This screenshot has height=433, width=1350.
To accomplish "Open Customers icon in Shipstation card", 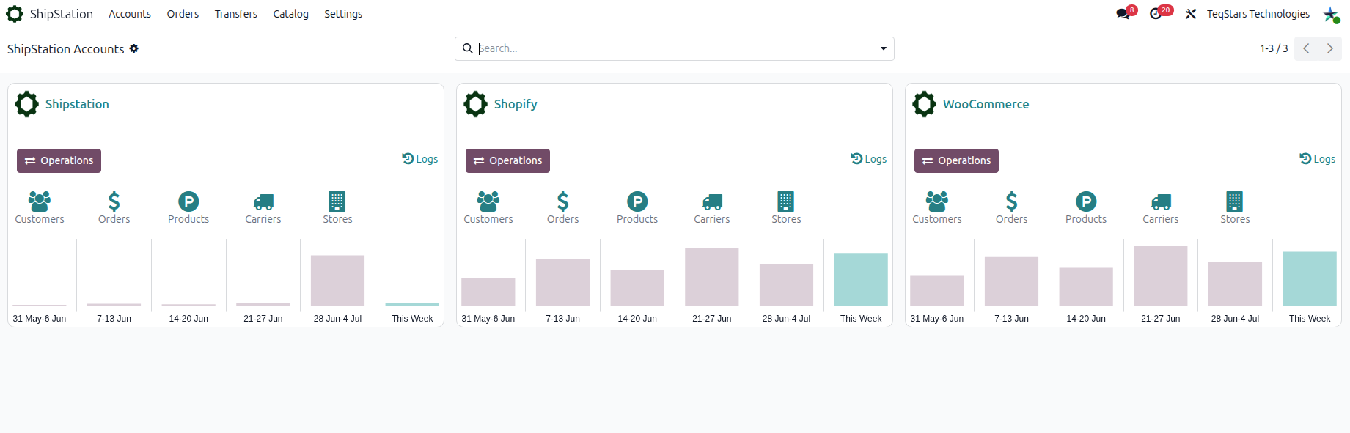I will [40, 201].
